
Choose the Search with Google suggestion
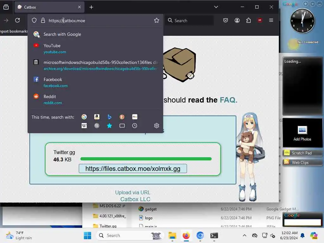click(96, 34)
